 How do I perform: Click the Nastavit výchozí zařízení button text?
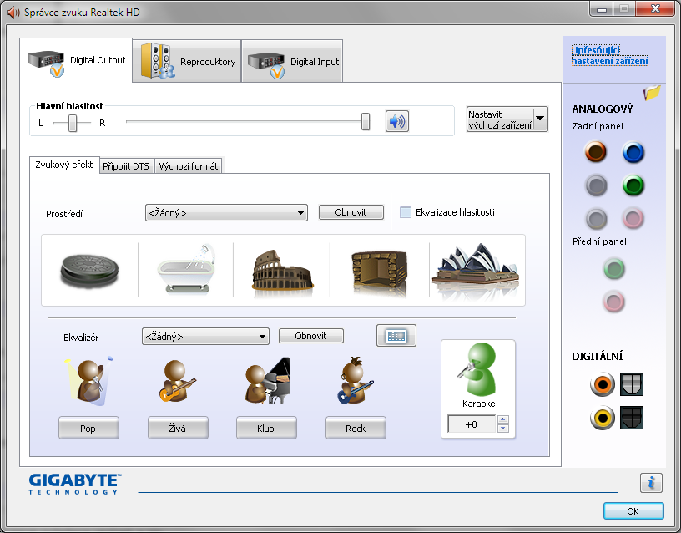500,119
